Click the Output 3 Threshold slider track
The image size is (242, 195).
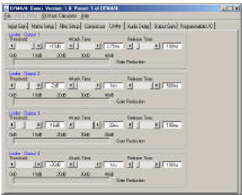(25, 125)
